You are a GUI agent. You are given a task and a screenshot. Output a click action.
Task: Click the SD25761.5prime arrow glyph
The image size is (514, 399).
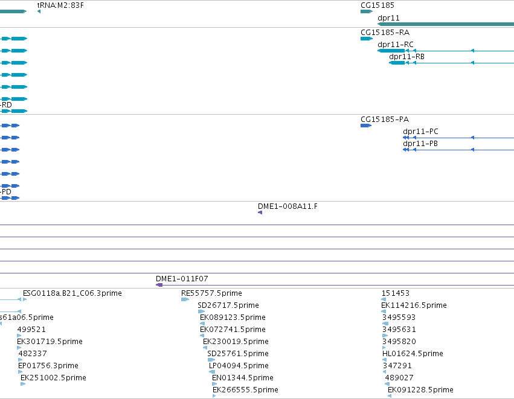click(211, 360)
